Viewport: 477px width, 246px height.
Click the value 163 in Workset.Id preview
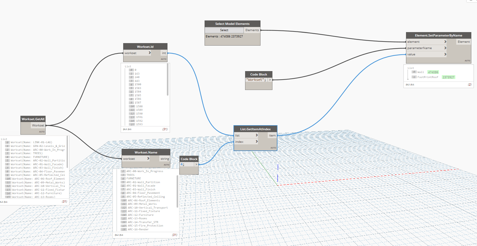[x=137, y=74]
